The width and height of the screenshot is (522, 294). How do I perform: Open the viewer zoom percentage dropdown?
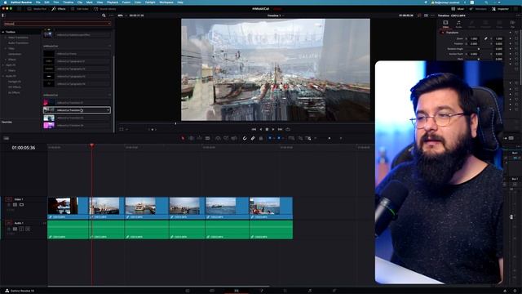(x=122, y=16)
